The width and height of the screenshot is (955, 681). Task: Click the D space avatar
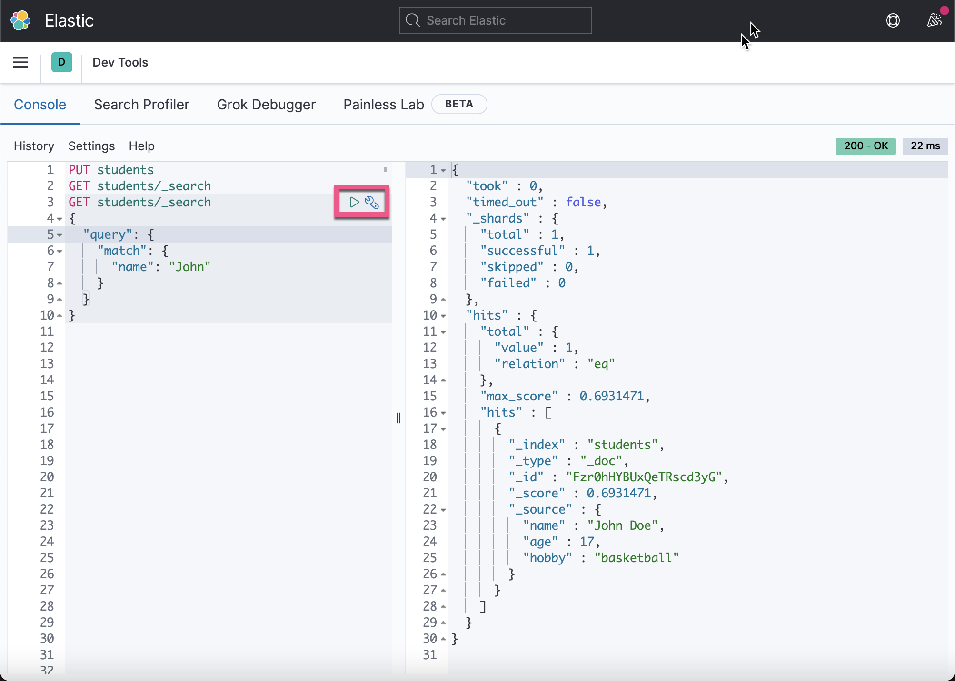click(x=61, y=62)
